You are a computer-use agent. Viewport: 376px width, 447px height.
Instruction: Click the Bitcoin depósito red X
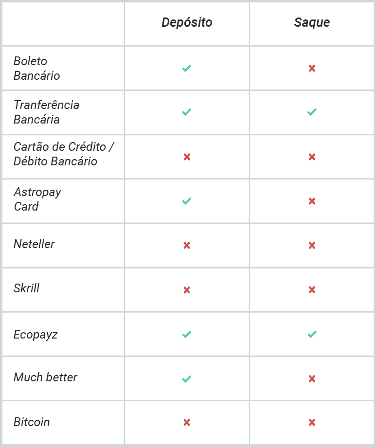point(187,422)
